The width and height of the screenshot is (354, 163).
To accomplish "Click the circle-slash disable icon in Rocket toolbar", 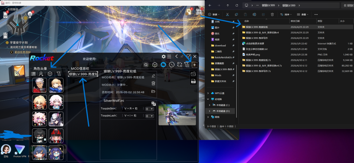I will (x=172, y=65).
